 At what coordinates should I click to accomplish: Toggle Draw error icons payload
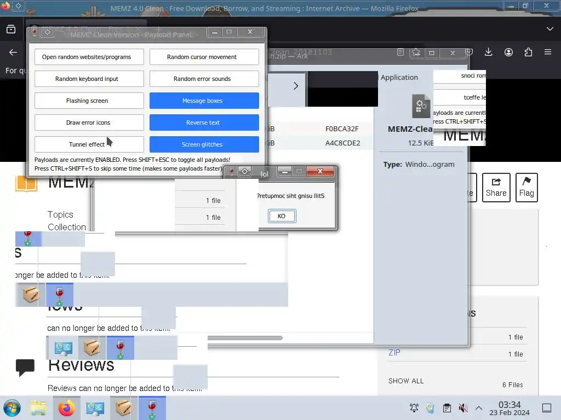click(89, 122)
